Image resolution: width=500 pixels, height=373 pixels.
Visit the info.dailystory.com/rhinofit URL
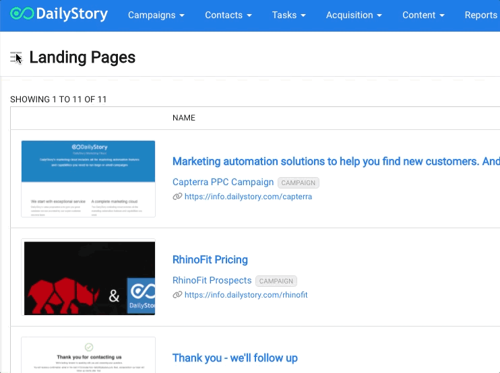click(246, 295)
